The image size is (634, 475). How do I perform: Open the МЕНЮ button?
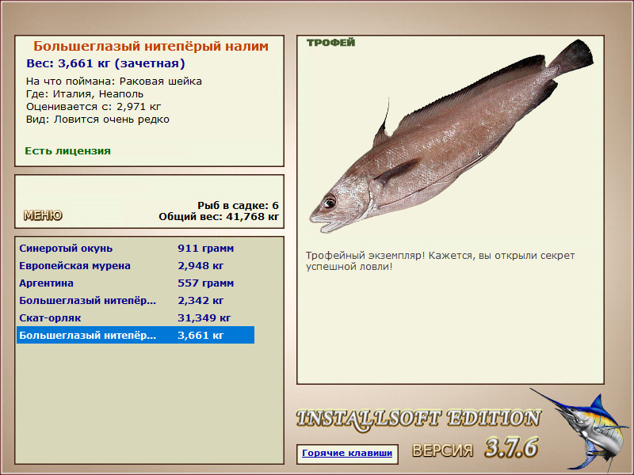(x=43, y=215)
